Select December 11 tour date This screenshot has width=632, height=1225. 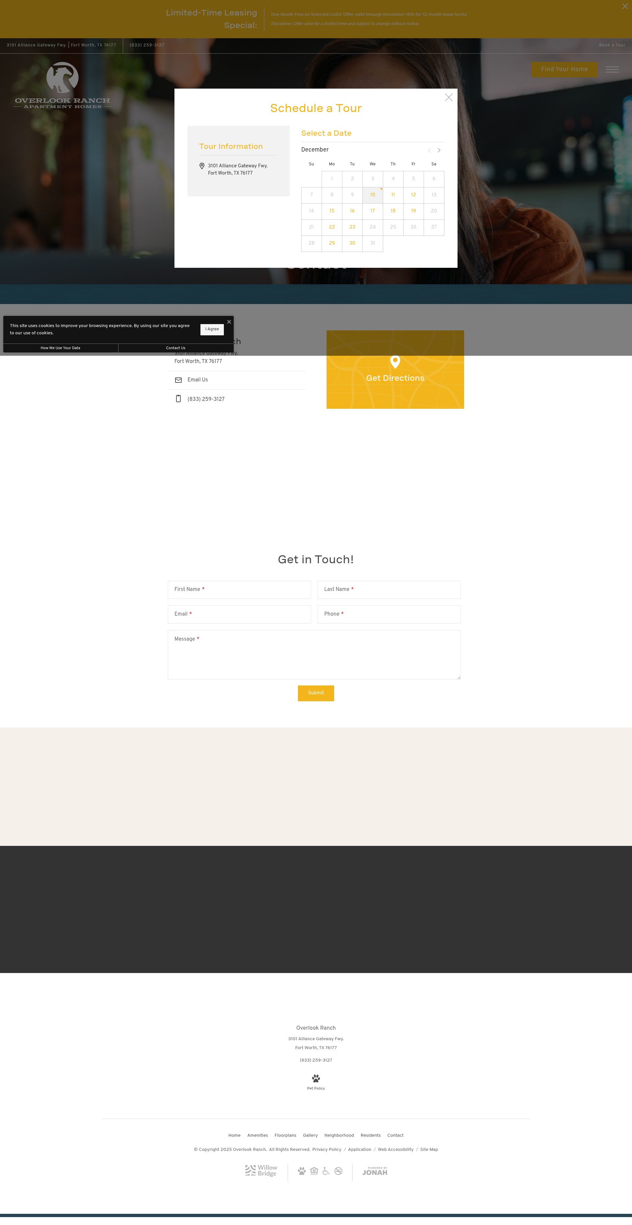coord(393,195)
